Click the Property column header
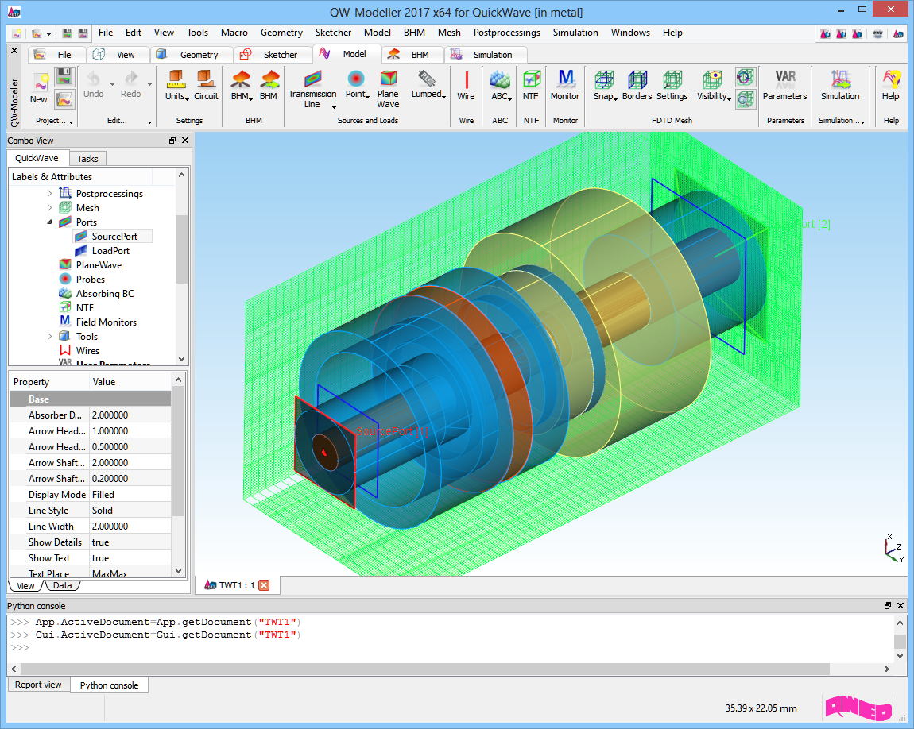Image resolution: width=914 pixels, height=729 pixels. (49, 382)
